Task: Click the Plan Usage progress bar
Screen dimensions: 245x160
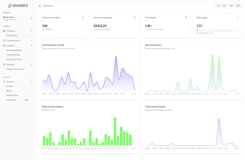Action: (x=218, y=30)
